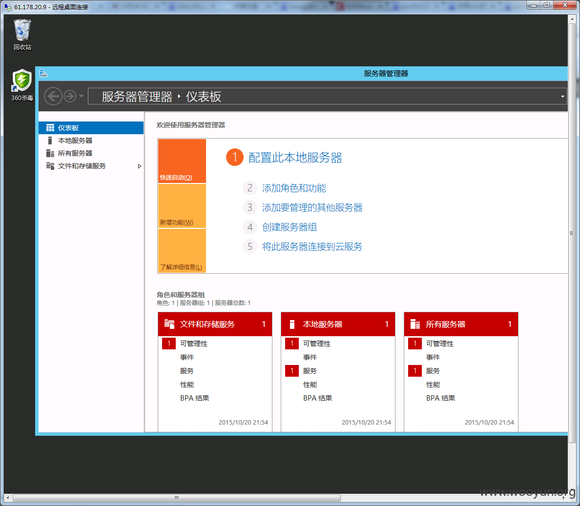Open 性能 under 文件和存储服务 tile
The width and height of the screenshot is (580, 506).
(187, 385)
